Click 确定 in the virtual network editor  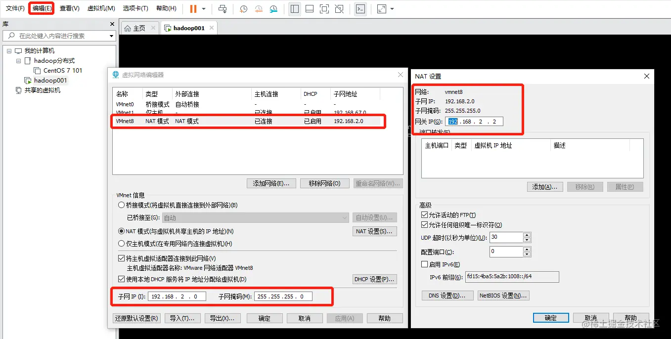click(x=265, y=318)
